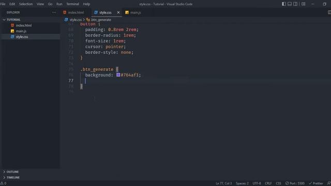This screenshot has height=186, width=331.
Task: Click Prettier status bar item
Action: [316, 183]
